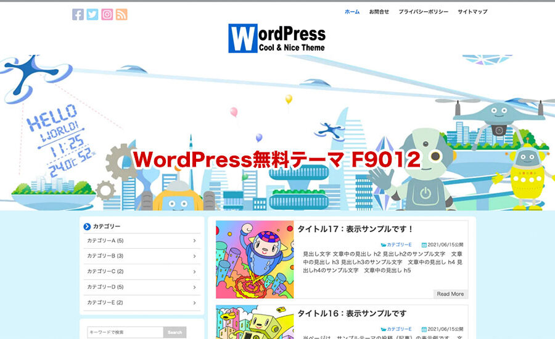Screen dimensions: 555x339
Task: Click 2021/06/15公開 date on タイトル16
Action: [x=445, y=329]
